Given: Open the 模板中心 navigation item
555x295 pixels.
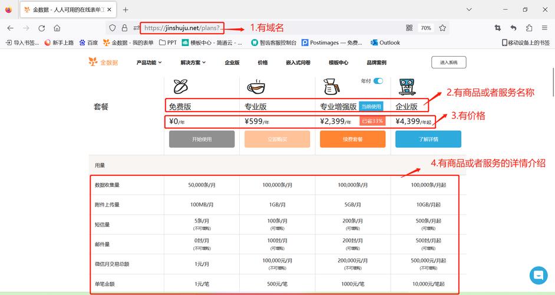Looking at the screenshot, I should click(338, 63).
